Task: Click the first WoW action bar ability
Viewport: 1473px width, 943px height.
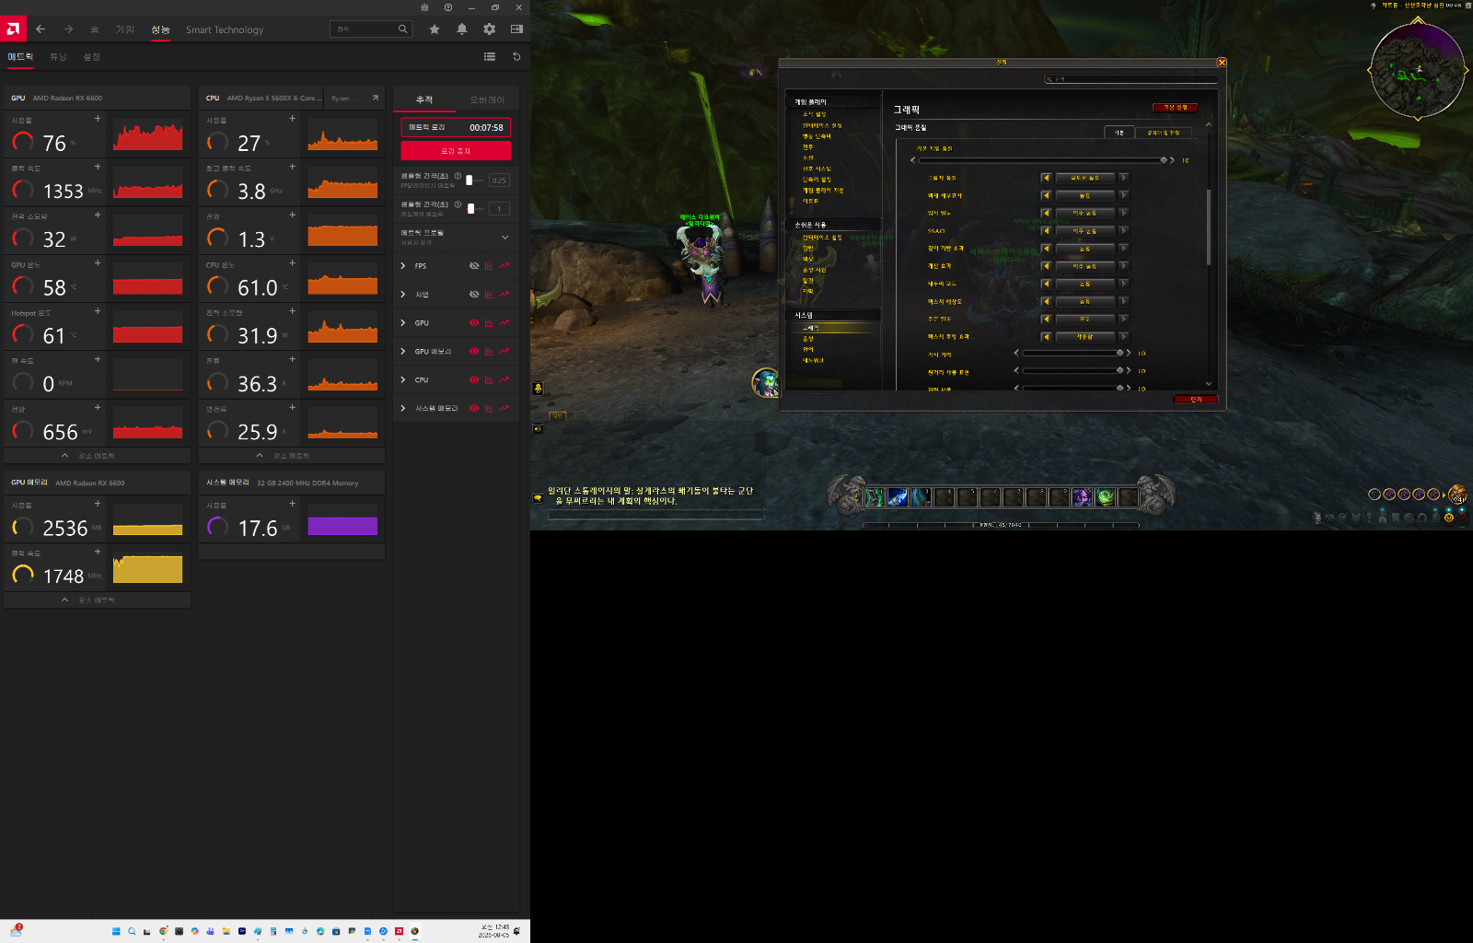Action: 875,497
